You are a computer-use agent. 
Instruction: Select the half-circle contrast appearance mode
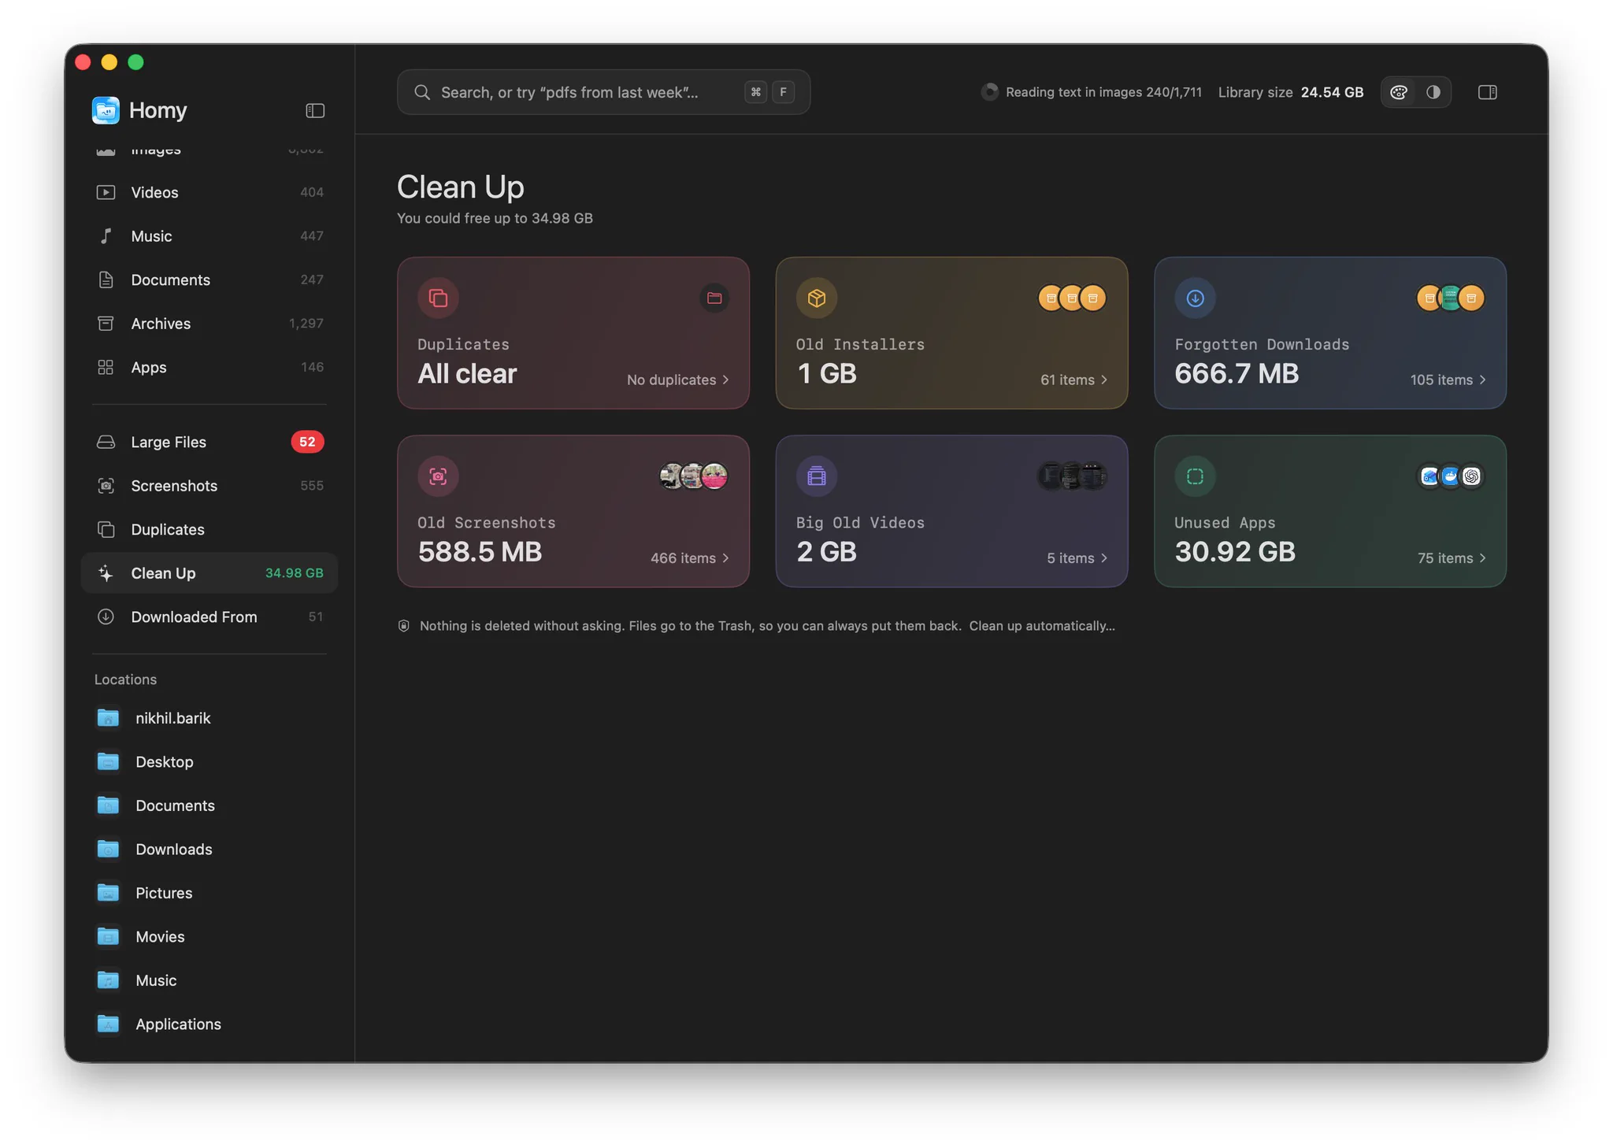coord(1433,92)
